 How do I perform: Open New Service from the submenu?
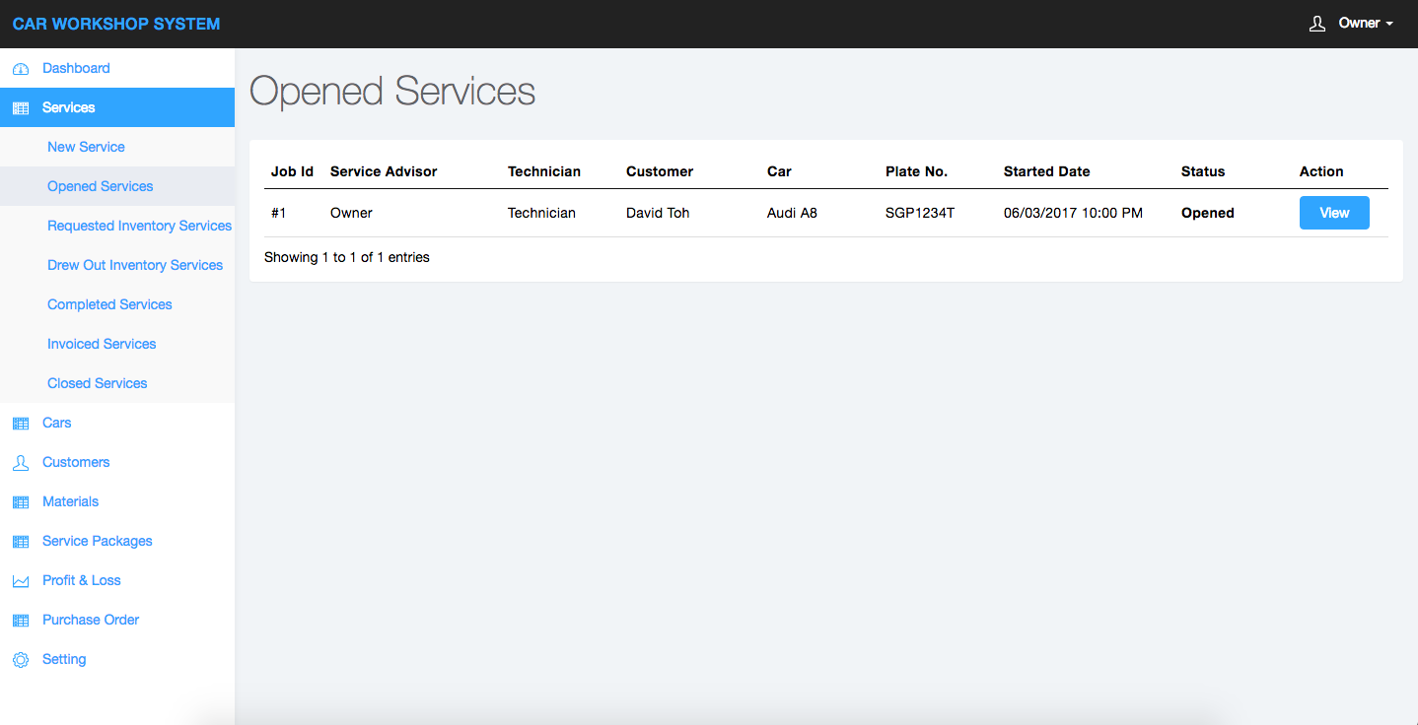coord(86,147)
